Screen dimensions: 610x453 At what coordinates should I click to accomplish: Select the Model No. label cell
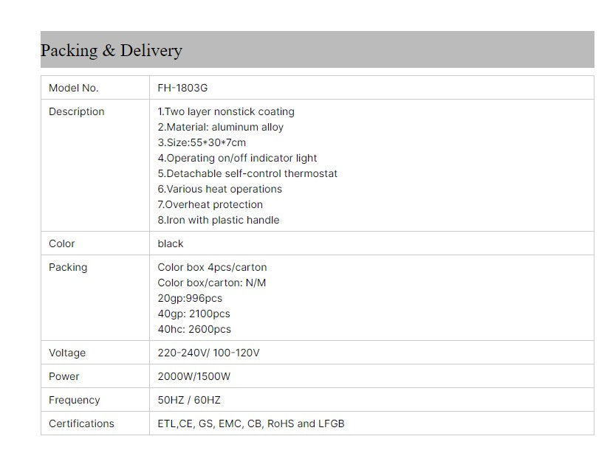click(95, 88)
